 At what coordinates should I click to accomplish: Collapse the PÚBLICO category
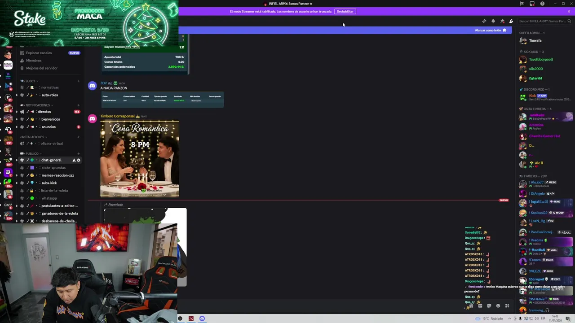click(31, 153)
